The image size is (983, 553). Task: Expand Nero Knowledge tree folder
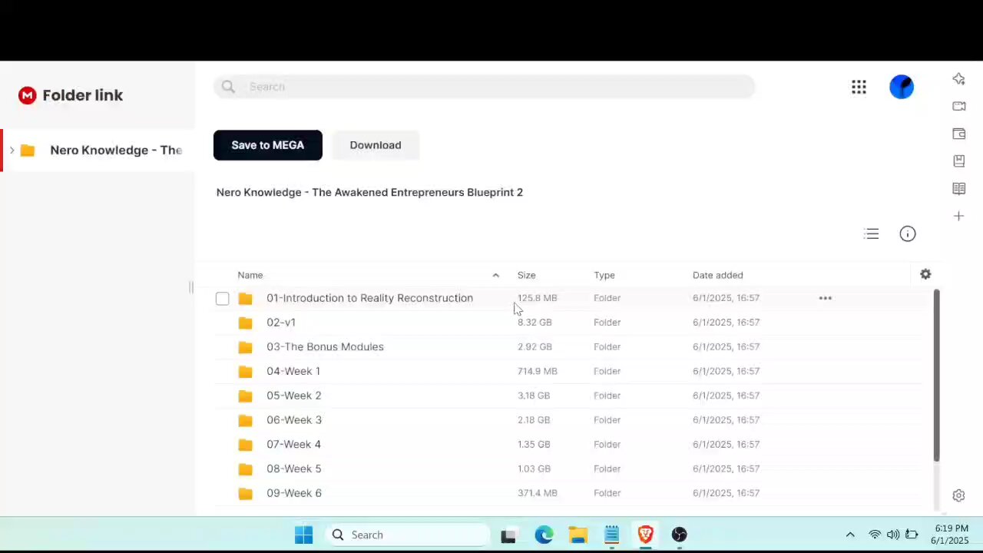coord(12,150)
